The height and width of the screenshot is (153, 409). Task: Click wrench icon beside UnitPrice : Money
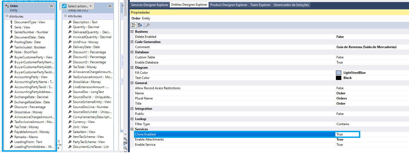point(70,42)
